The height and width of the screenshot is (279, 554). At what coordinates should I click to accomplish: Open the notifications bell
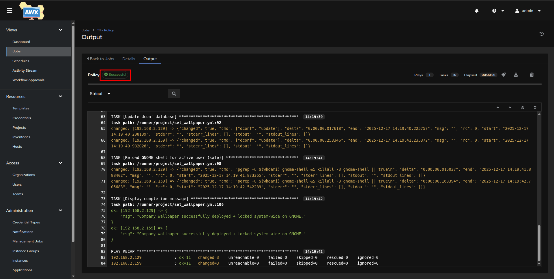coord(477,11)
